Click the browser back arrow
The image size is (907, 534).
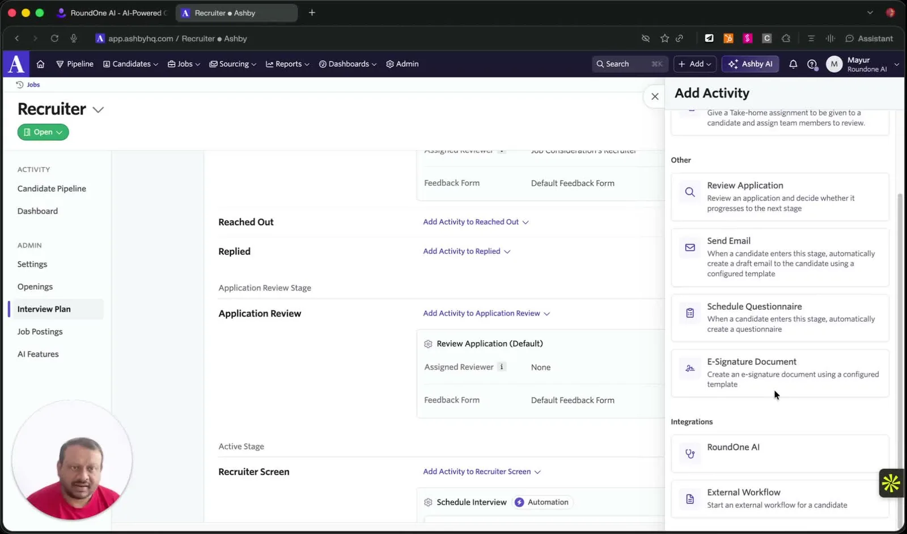17,39
